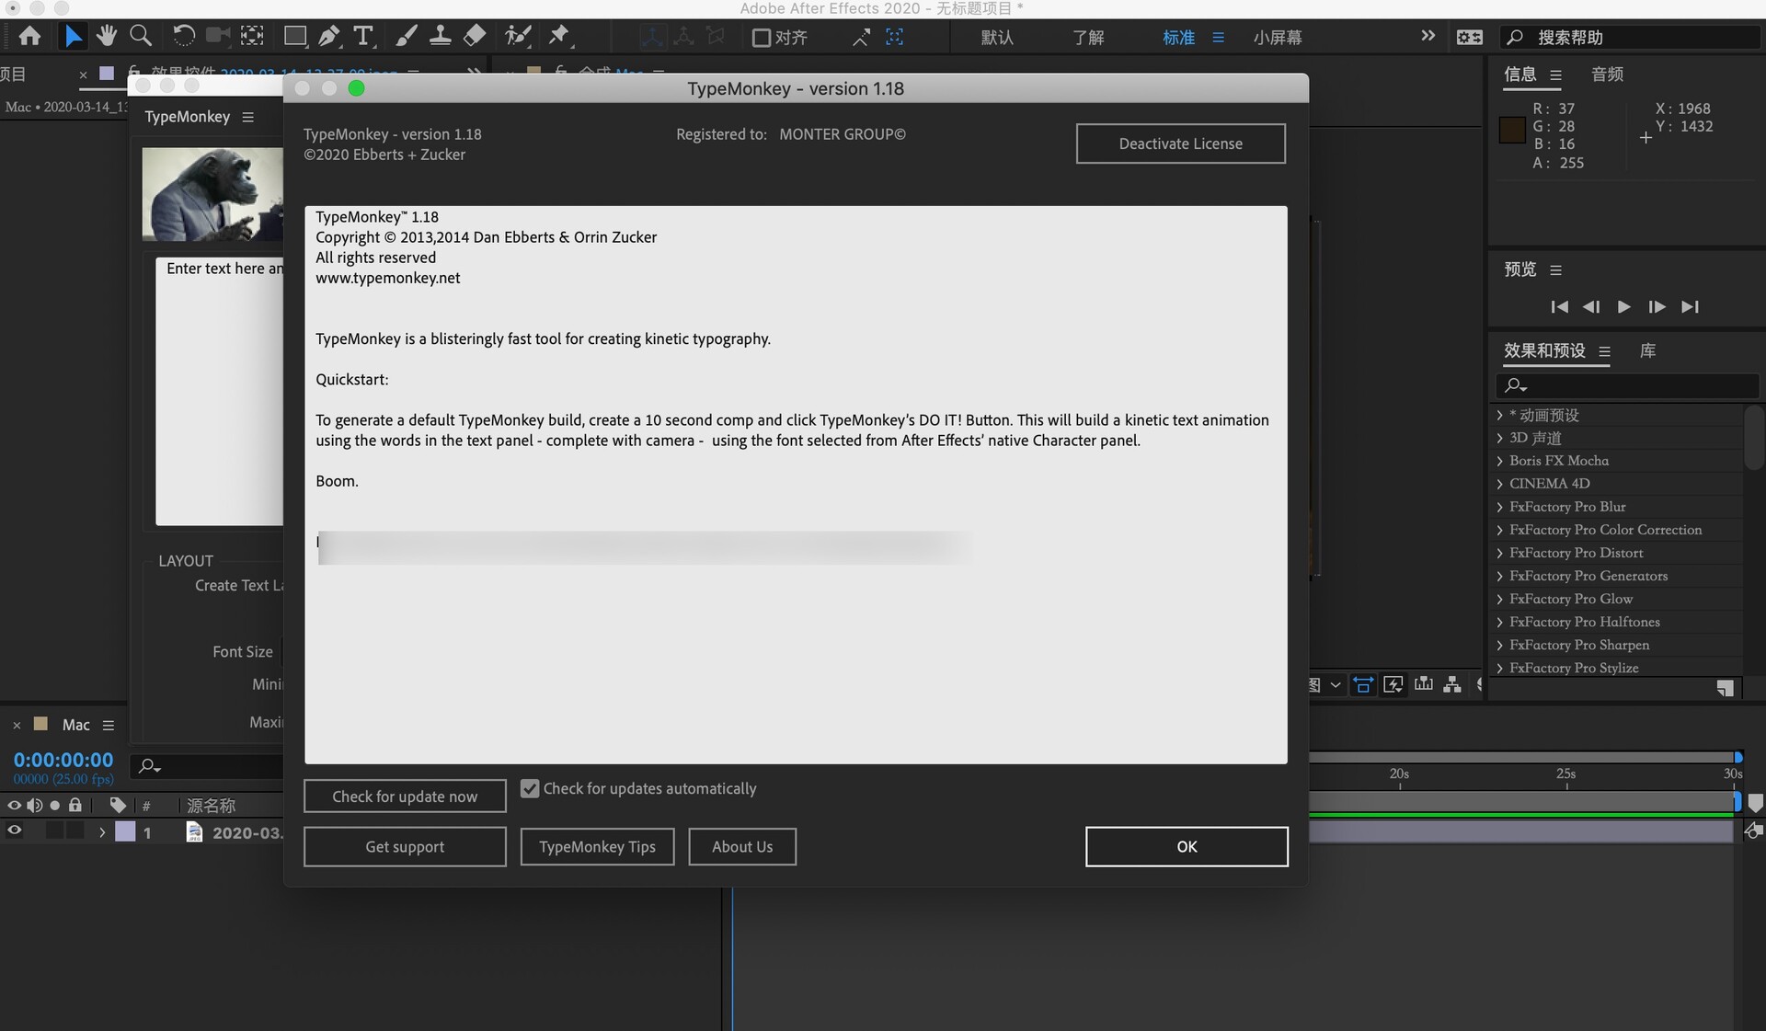Select the Puppet Pin tool

point(559,37)
